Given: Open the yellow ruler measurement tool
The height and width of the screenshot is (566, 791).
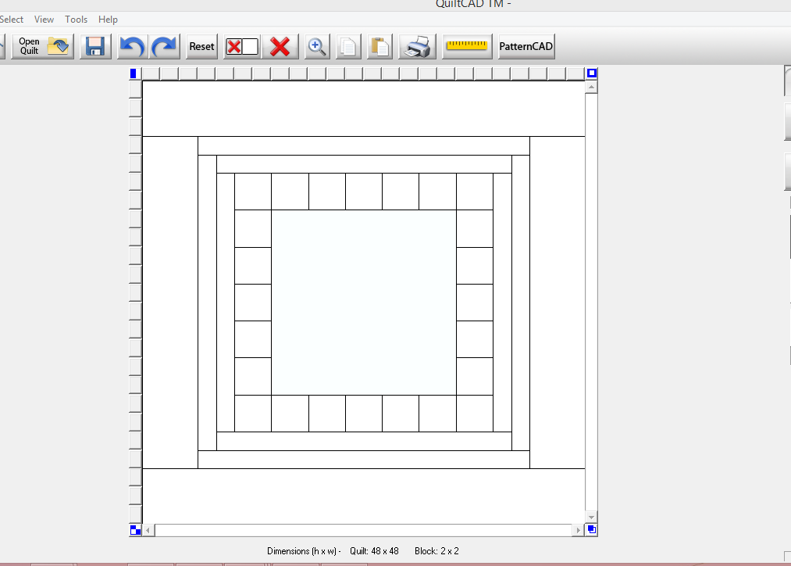Looking at the screenshot, I should tap(467, 46).
